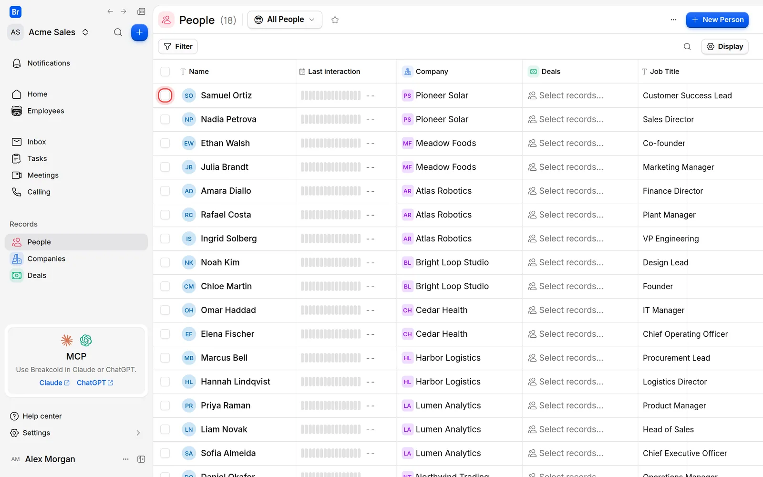This screenshot has width=763, height=477.
Task: Select Samuel Ortiz row checkbox
Action: click(165, 95)
